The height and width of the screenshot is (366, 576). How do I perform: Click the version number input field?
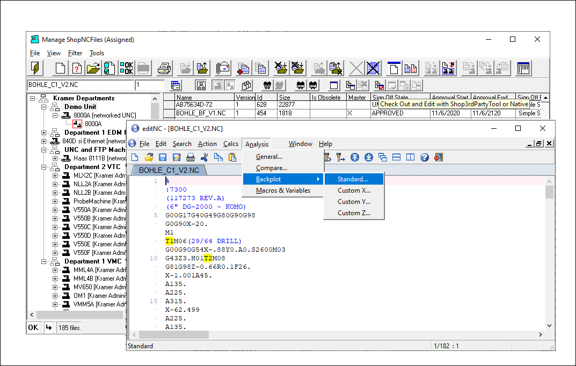[x=150, y=85]
